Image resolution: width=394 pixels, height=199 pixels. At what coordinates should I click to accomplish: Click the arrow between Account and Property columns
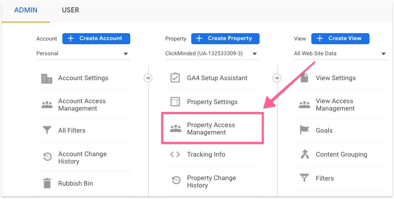(x=148, y=78)
